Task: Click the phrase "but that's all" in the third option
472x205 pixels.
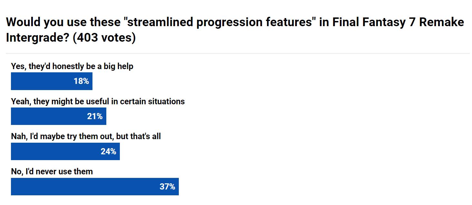Action: click(139, 137)
